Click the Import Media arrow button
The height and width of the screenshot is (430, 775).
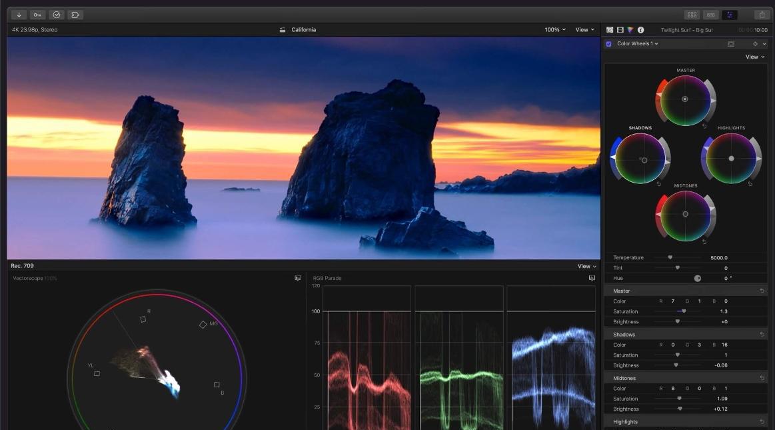19,15
